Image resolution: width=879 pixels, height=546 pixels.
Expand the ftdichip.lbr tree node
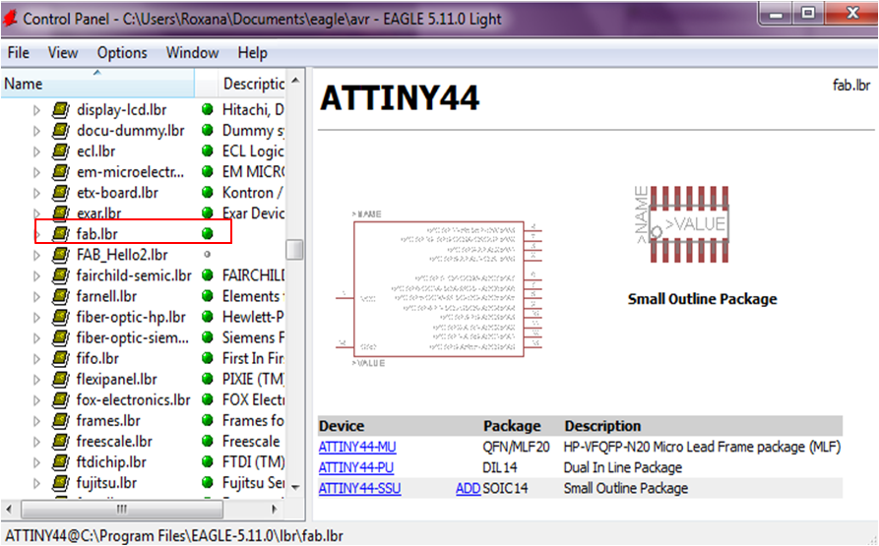coord(36,462)
